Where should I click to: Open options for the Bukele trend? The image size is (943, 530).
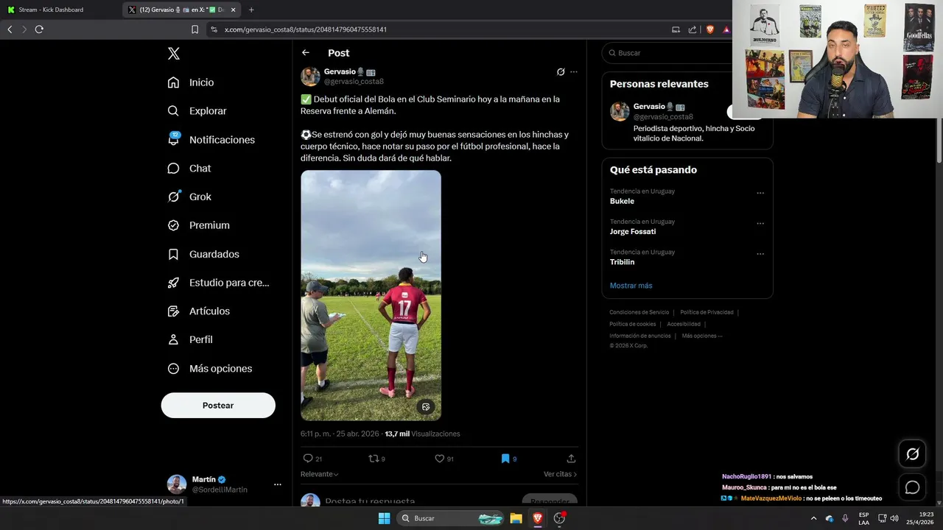point(760,193)
